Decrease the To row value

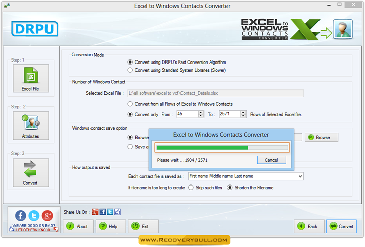(243, 116)
